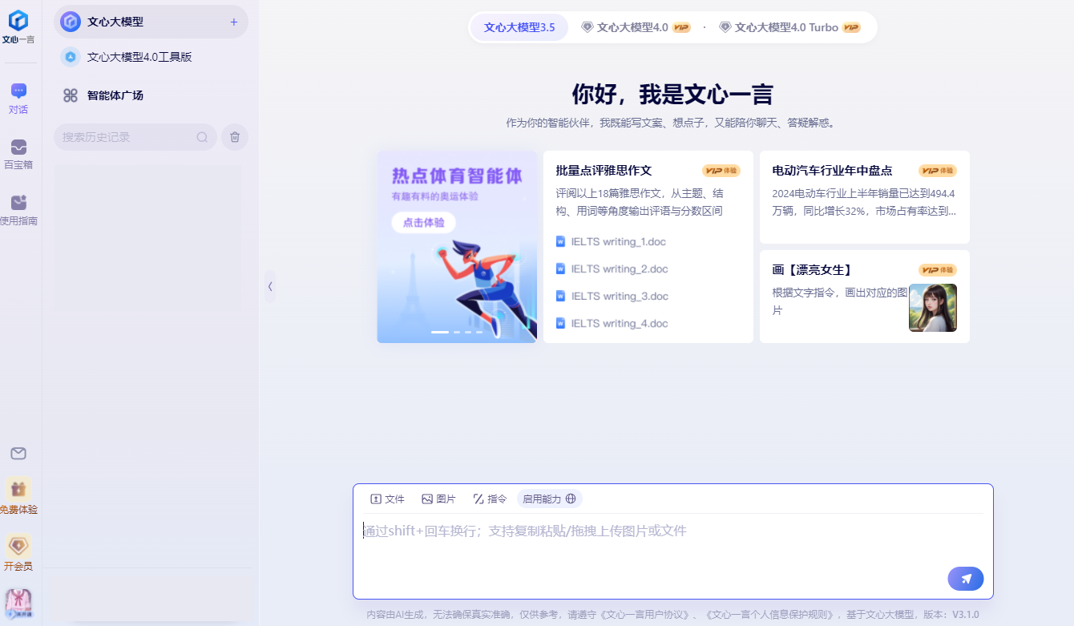This screenshot has width=1074, height=626.
Task: Click the 文心一言 logo icon
Action: [18, 22]
